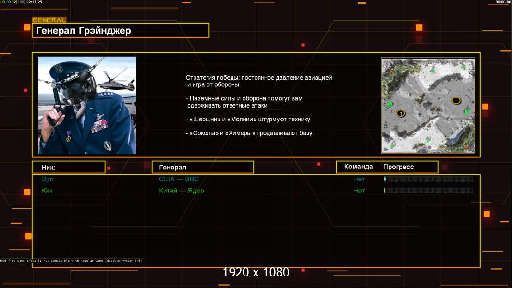Select player name 'Kkk'
The width and height of the screenshot is (512, 288).
pos(47,191)
